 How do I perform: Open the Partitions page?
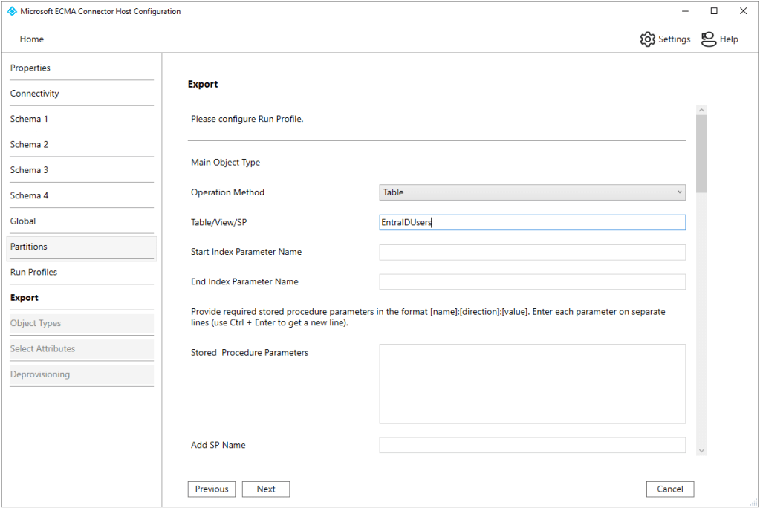pyautogui.click(x=29, y=247)
